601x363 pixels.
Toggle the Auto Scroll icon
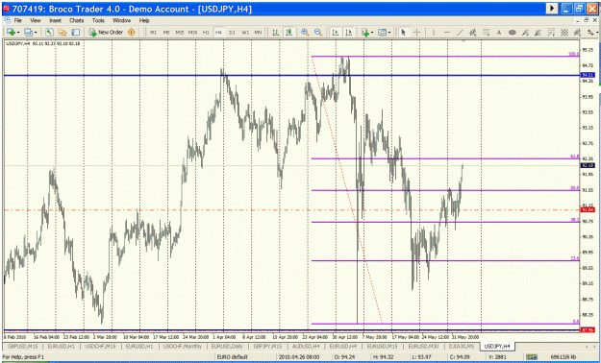point(336,33)
